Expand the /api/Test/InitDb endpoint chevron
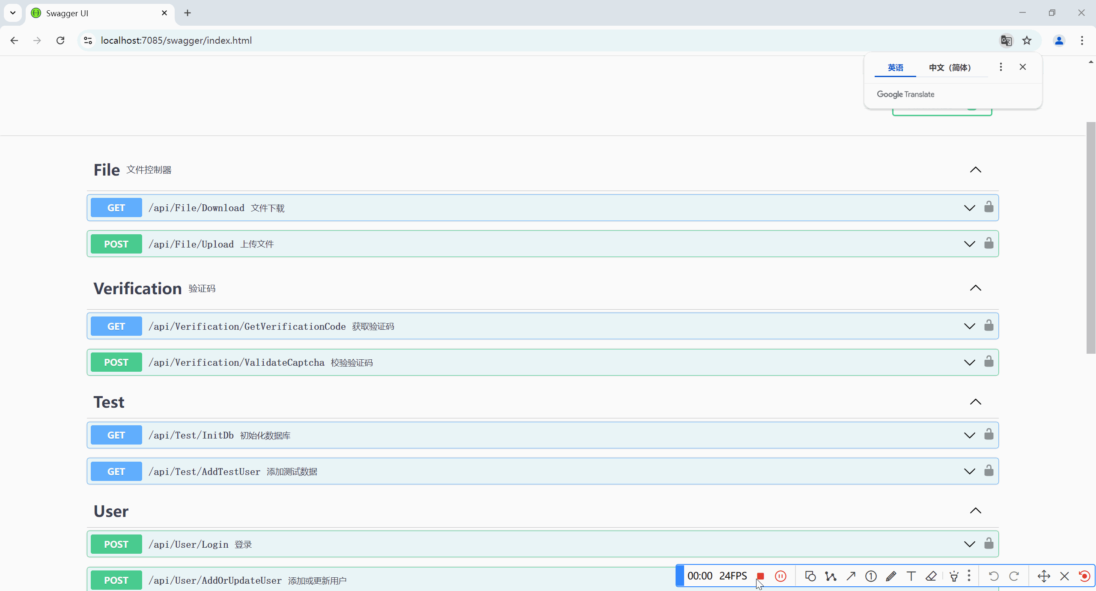The height and width of the screenshot is (591, 1096). click(x=969, y=435)
